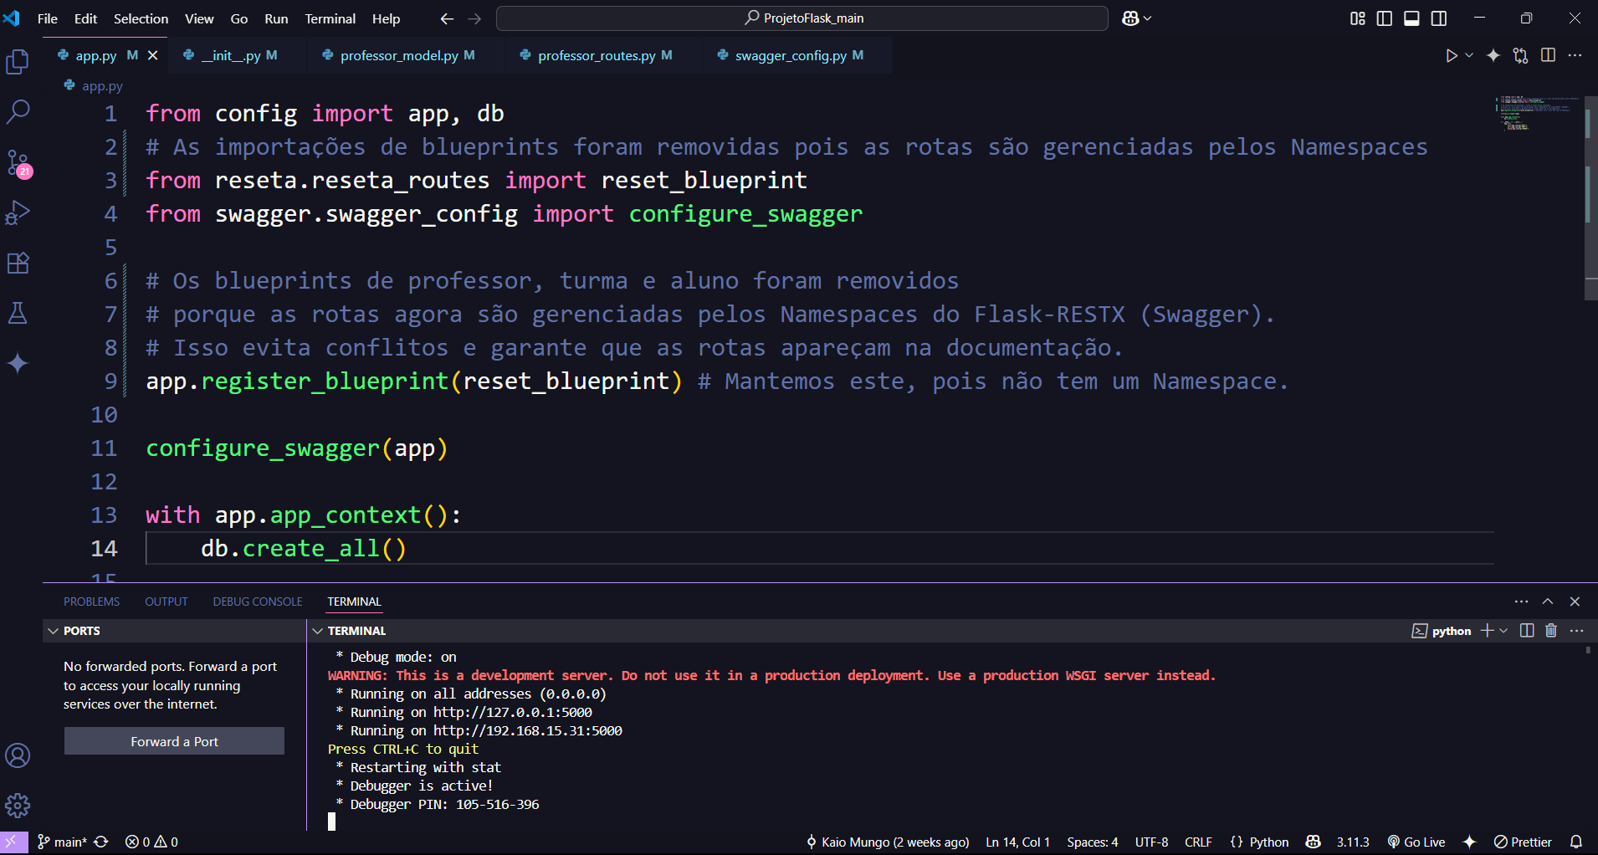Open the Extensions view

18,264
